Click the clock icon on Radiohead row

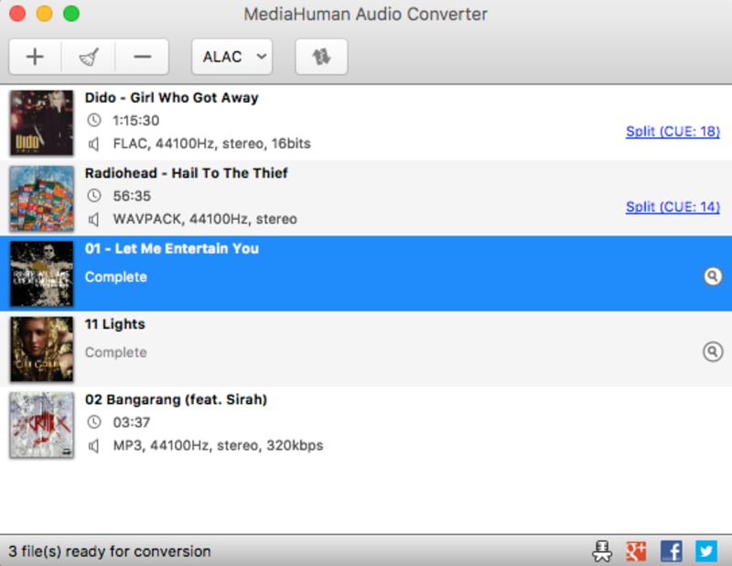[x=94, y=195]
